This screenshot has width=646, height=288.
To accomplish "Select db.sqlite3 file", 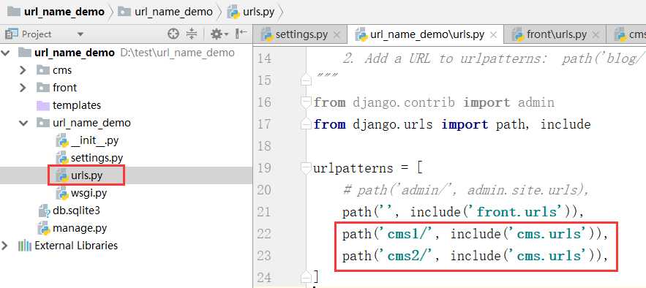I will coord(70,211).
